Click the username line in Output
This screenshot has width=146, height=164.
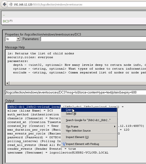pos(58,153)
